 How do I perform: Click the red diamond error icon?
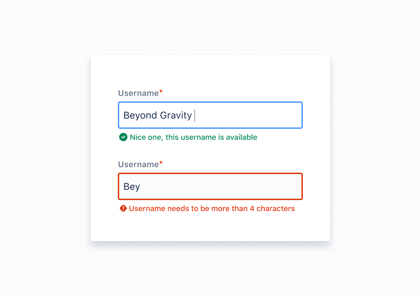[x=123, y=208]
